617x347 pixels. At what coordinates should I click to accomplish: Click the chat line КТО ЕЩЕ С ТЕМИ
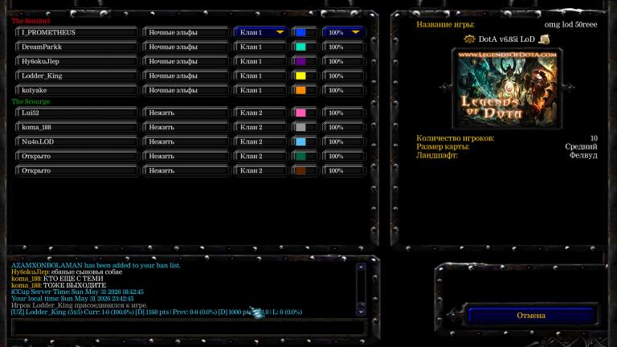[x=57, y=279]
